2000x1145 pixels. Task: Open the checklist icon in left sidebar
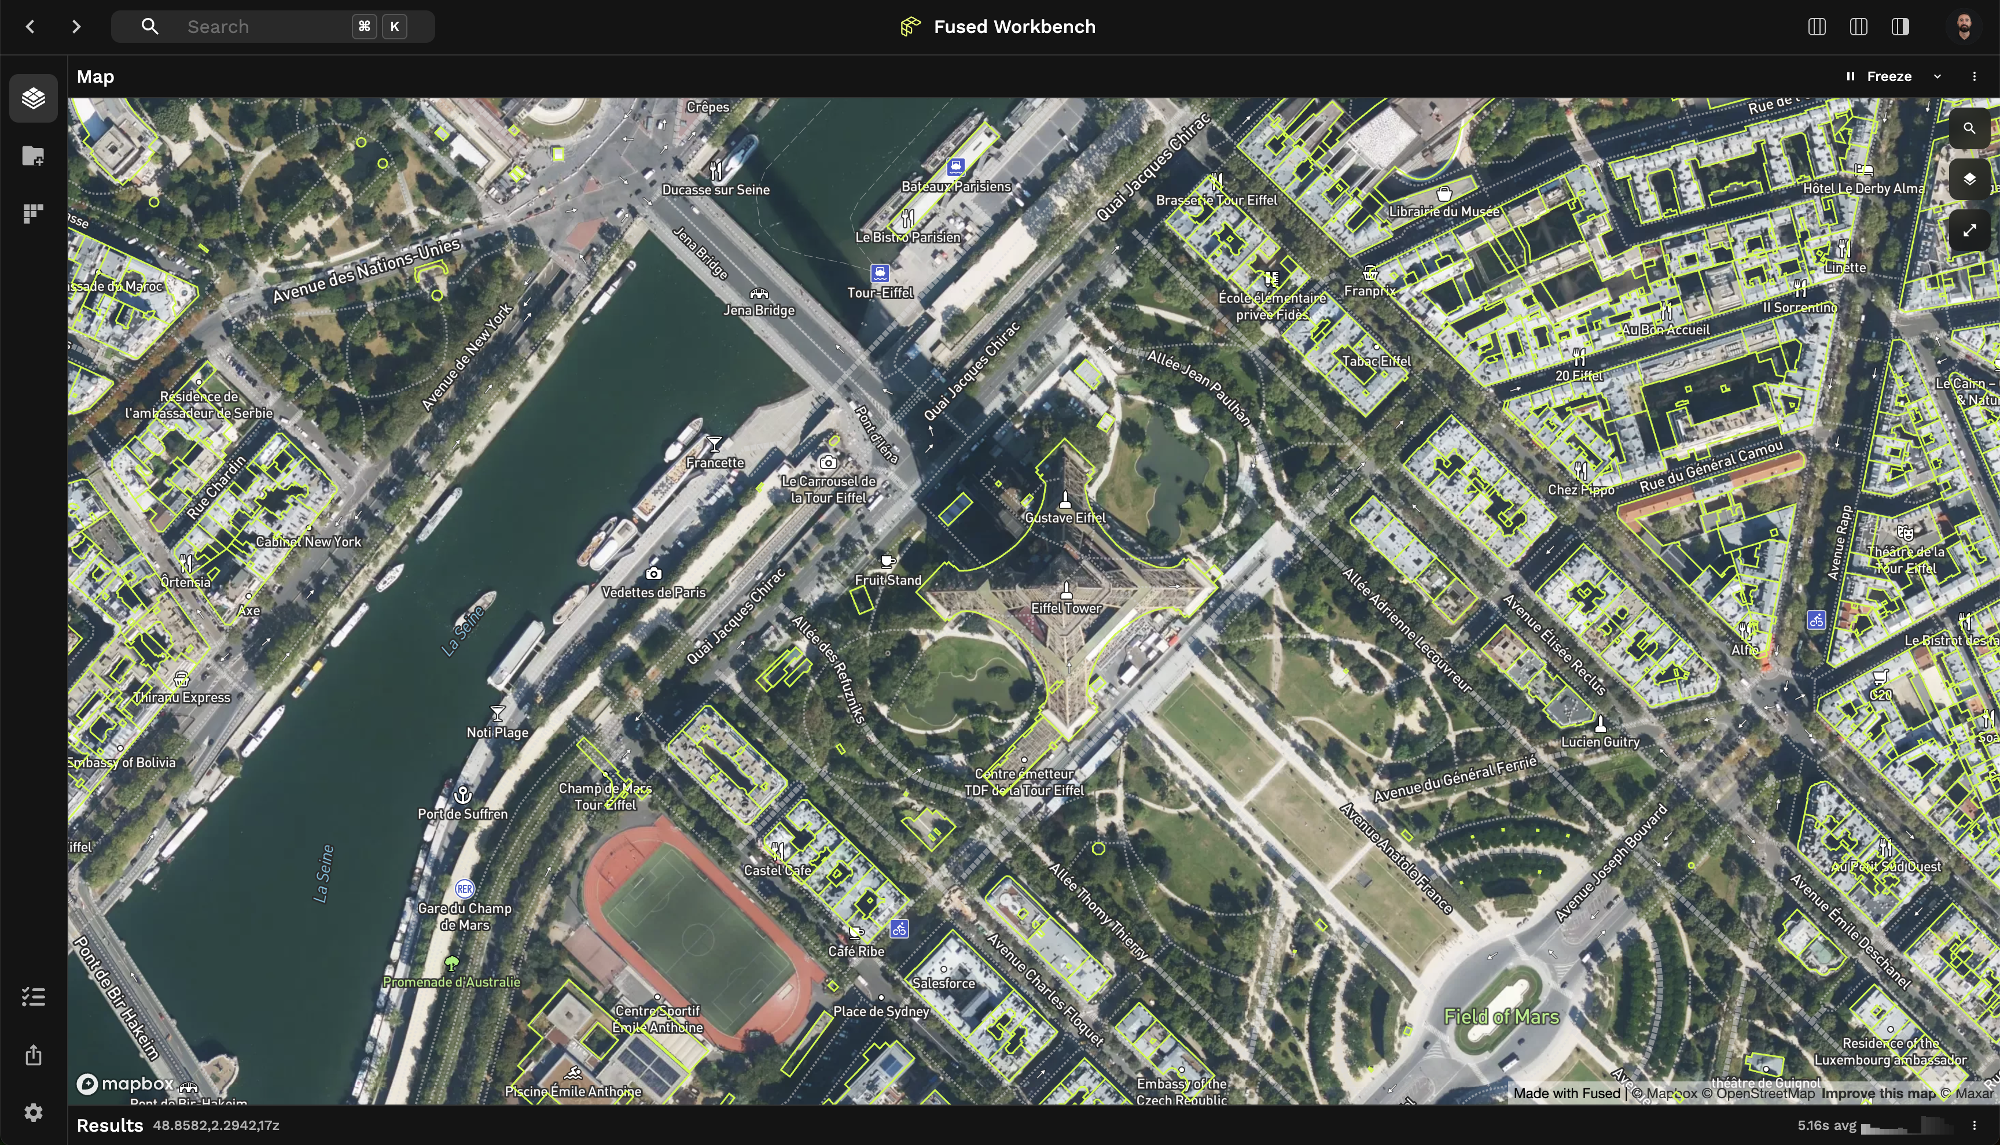tap(33, 997)
